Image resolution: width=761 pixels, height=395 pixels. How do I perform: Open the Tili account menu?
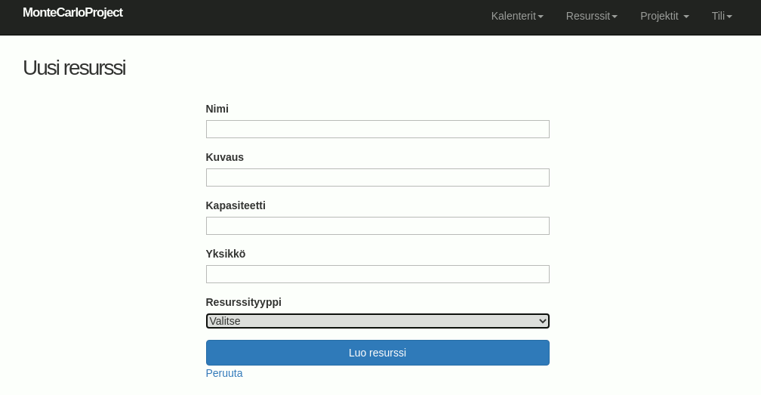[x=721, y=16]
